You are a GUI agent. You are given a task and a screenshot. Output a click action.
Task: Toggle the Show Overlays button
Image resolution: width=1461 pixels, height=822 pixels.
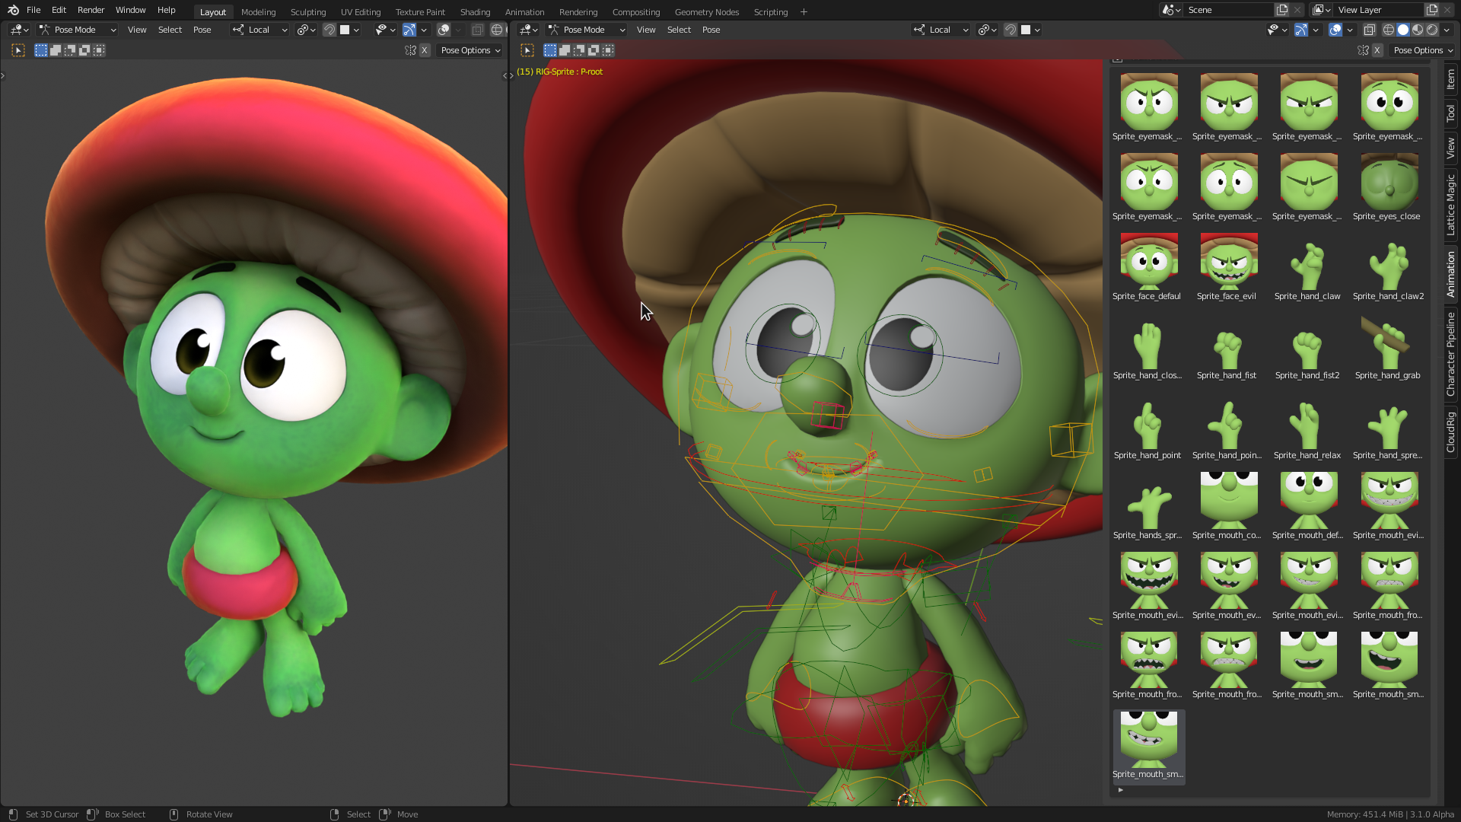tap(1336, 30)
